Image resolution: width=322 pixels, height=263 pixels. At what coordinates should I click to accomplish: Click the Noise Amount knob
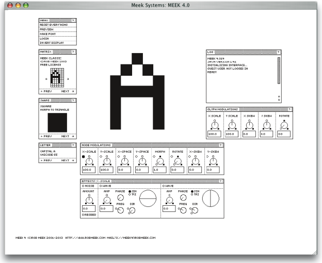(89, 200)
